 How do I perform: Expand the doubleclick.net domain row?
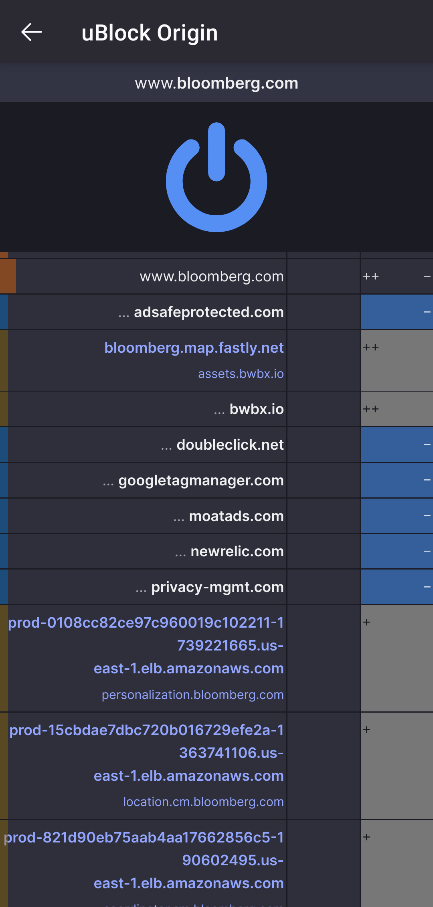[x=230, y=445]
